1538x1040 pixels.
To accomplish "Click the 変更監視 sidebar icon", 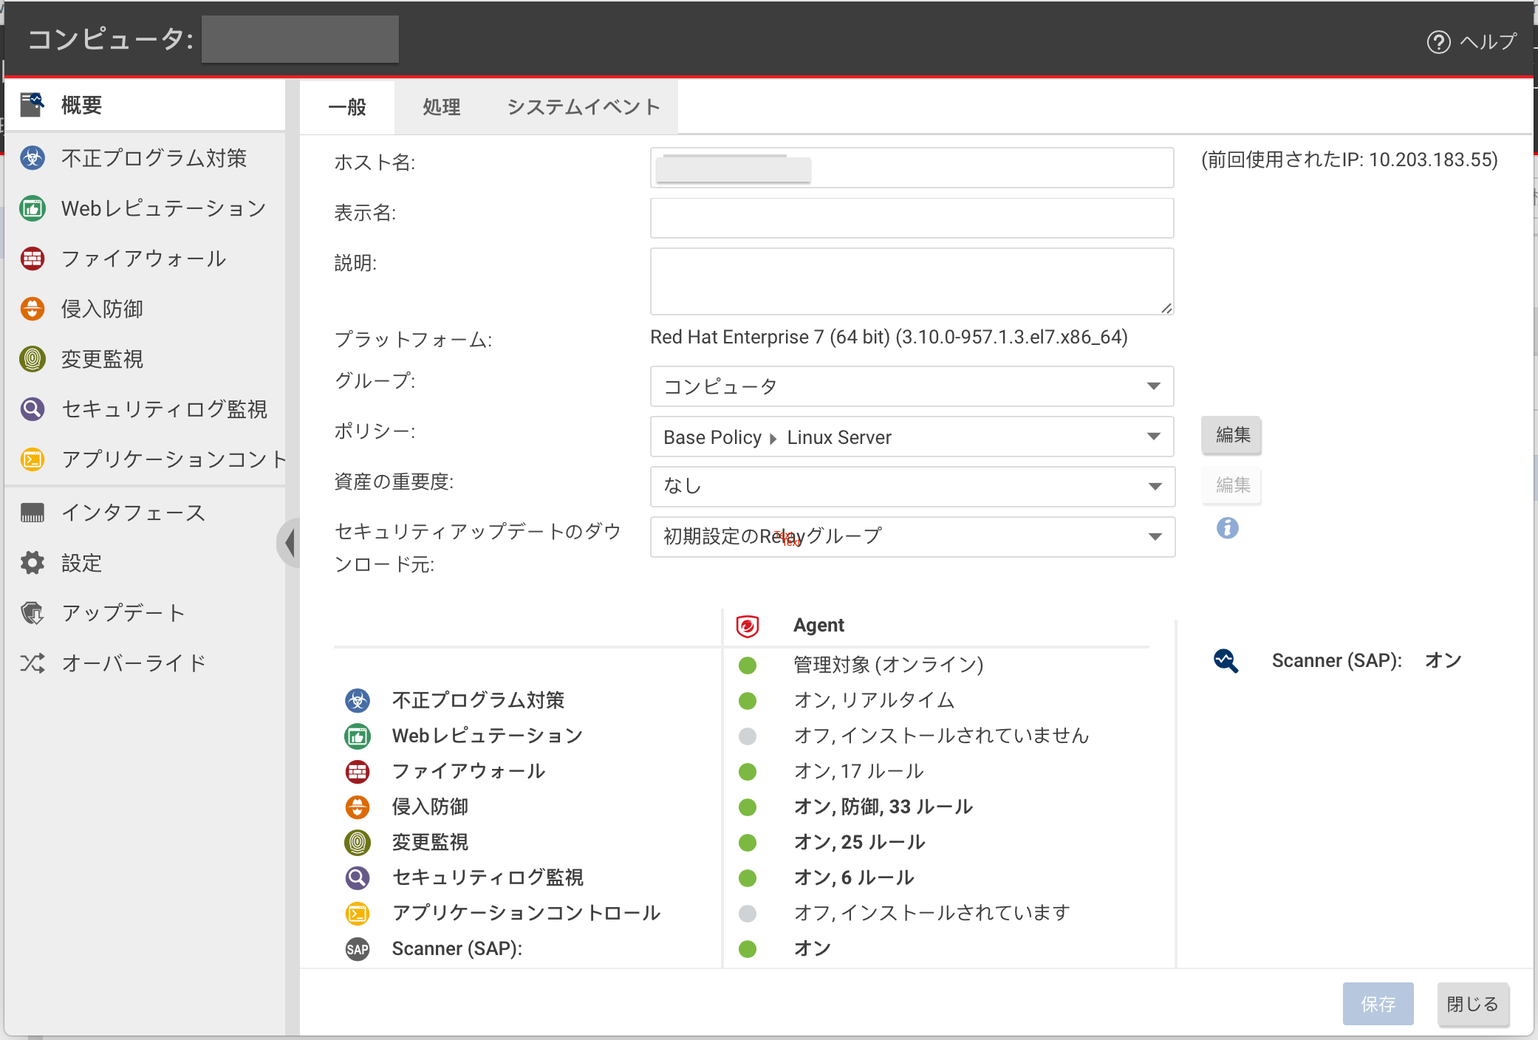I will (x=33, y=359).
